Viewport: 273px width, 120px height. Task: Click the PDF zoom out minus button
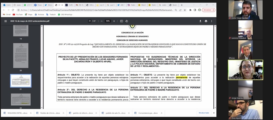pos(101,21)
